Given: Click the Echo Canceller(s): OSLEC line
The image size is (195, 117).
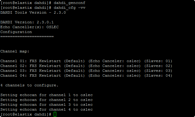Looking at the screenshot, I should click(x=29, y=27).
